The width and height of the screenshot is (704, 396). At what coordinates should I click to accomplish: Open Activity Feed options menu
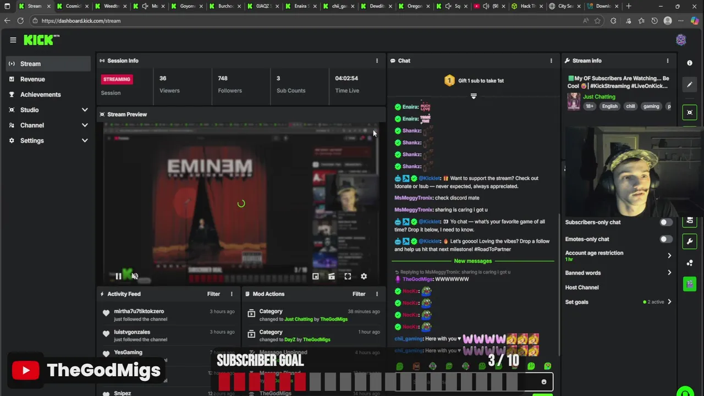click(x=232, y=294)
